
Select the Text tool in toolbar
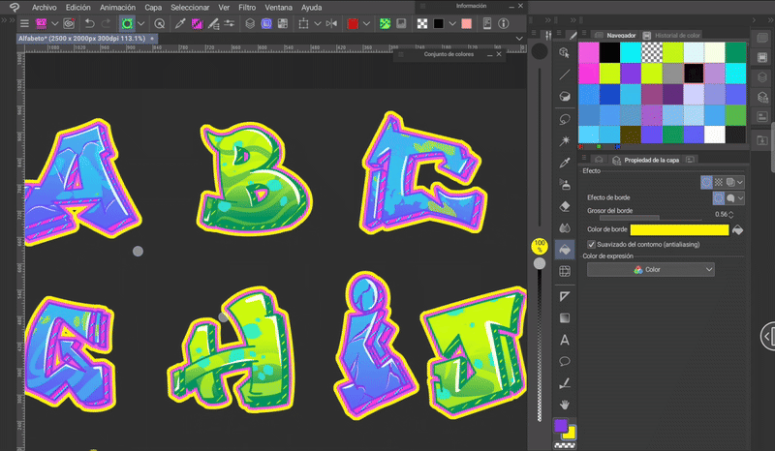point(565,340)
